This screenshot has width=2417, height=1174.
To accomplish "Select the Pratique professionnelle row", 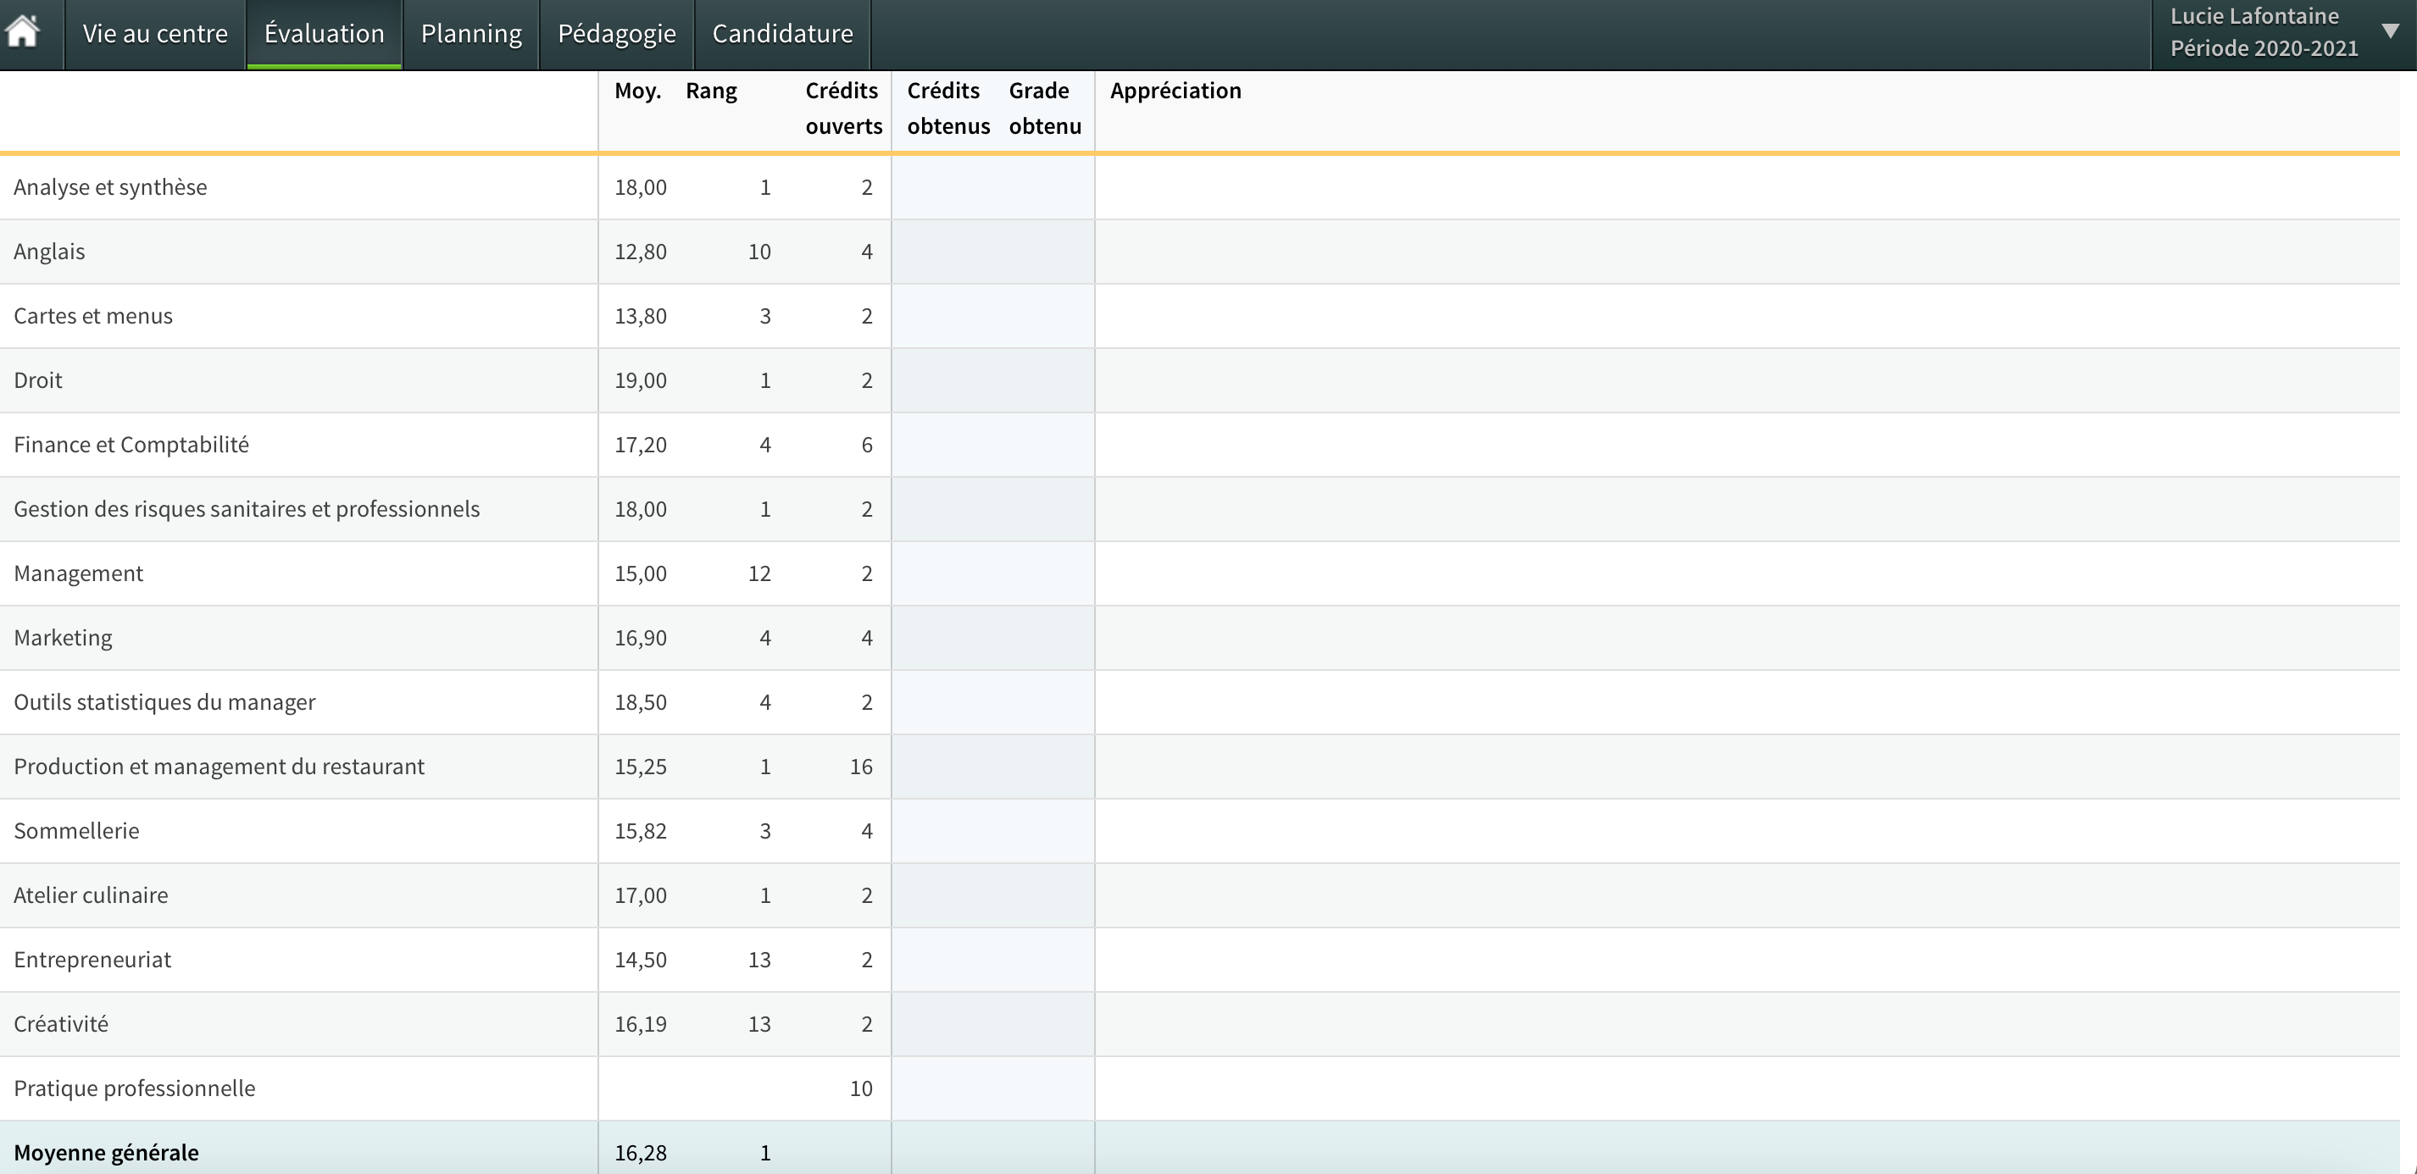I will point(134,1088).
